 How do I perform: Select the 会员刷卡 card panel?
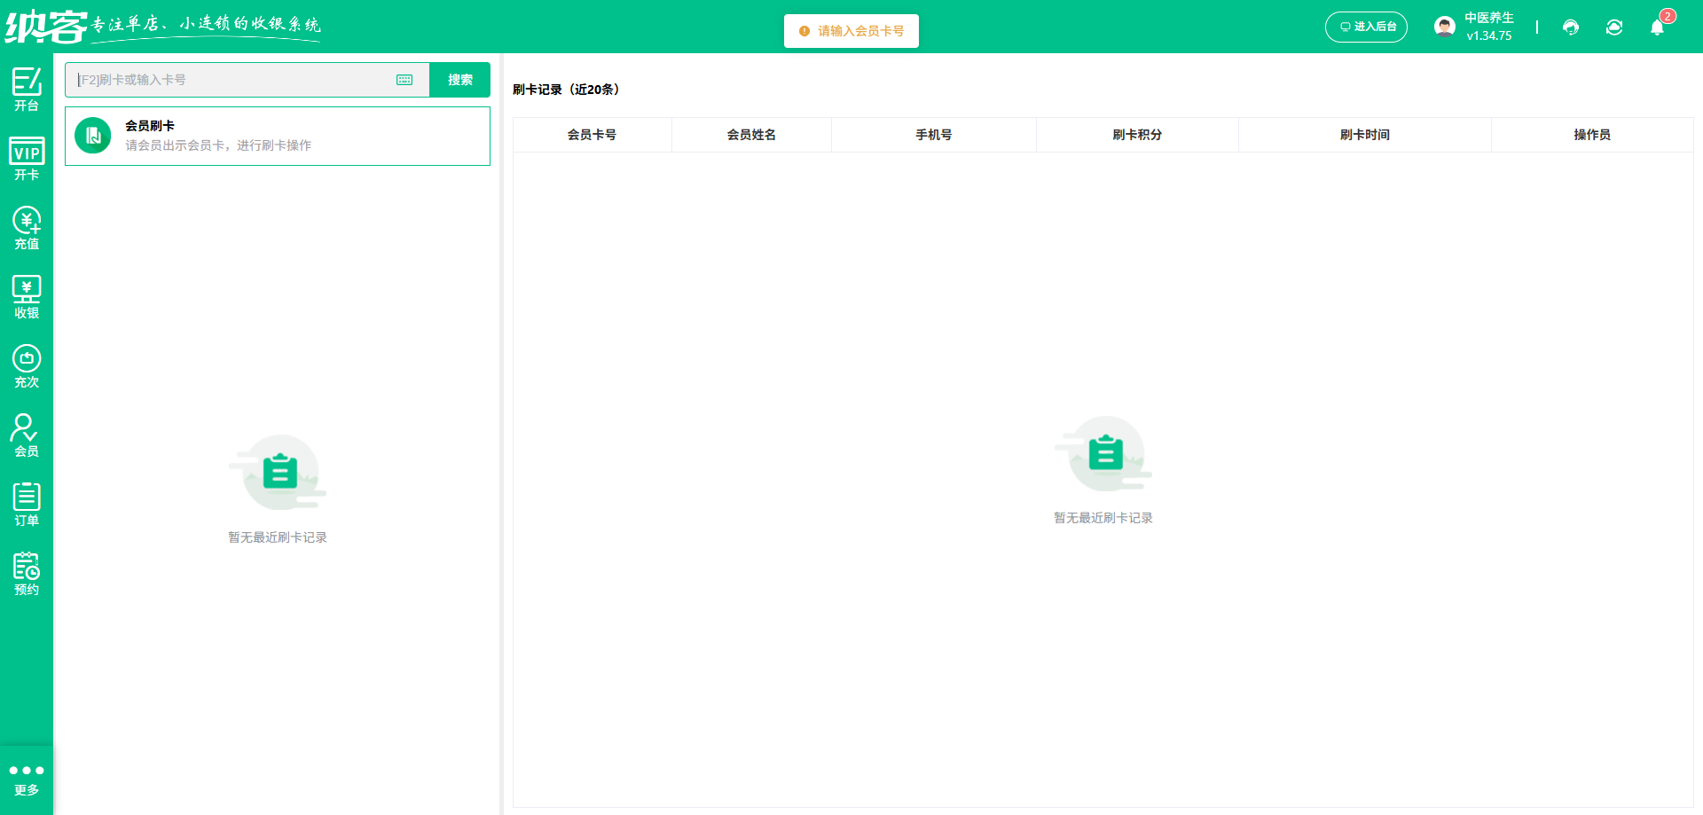(x=278, y=136)
